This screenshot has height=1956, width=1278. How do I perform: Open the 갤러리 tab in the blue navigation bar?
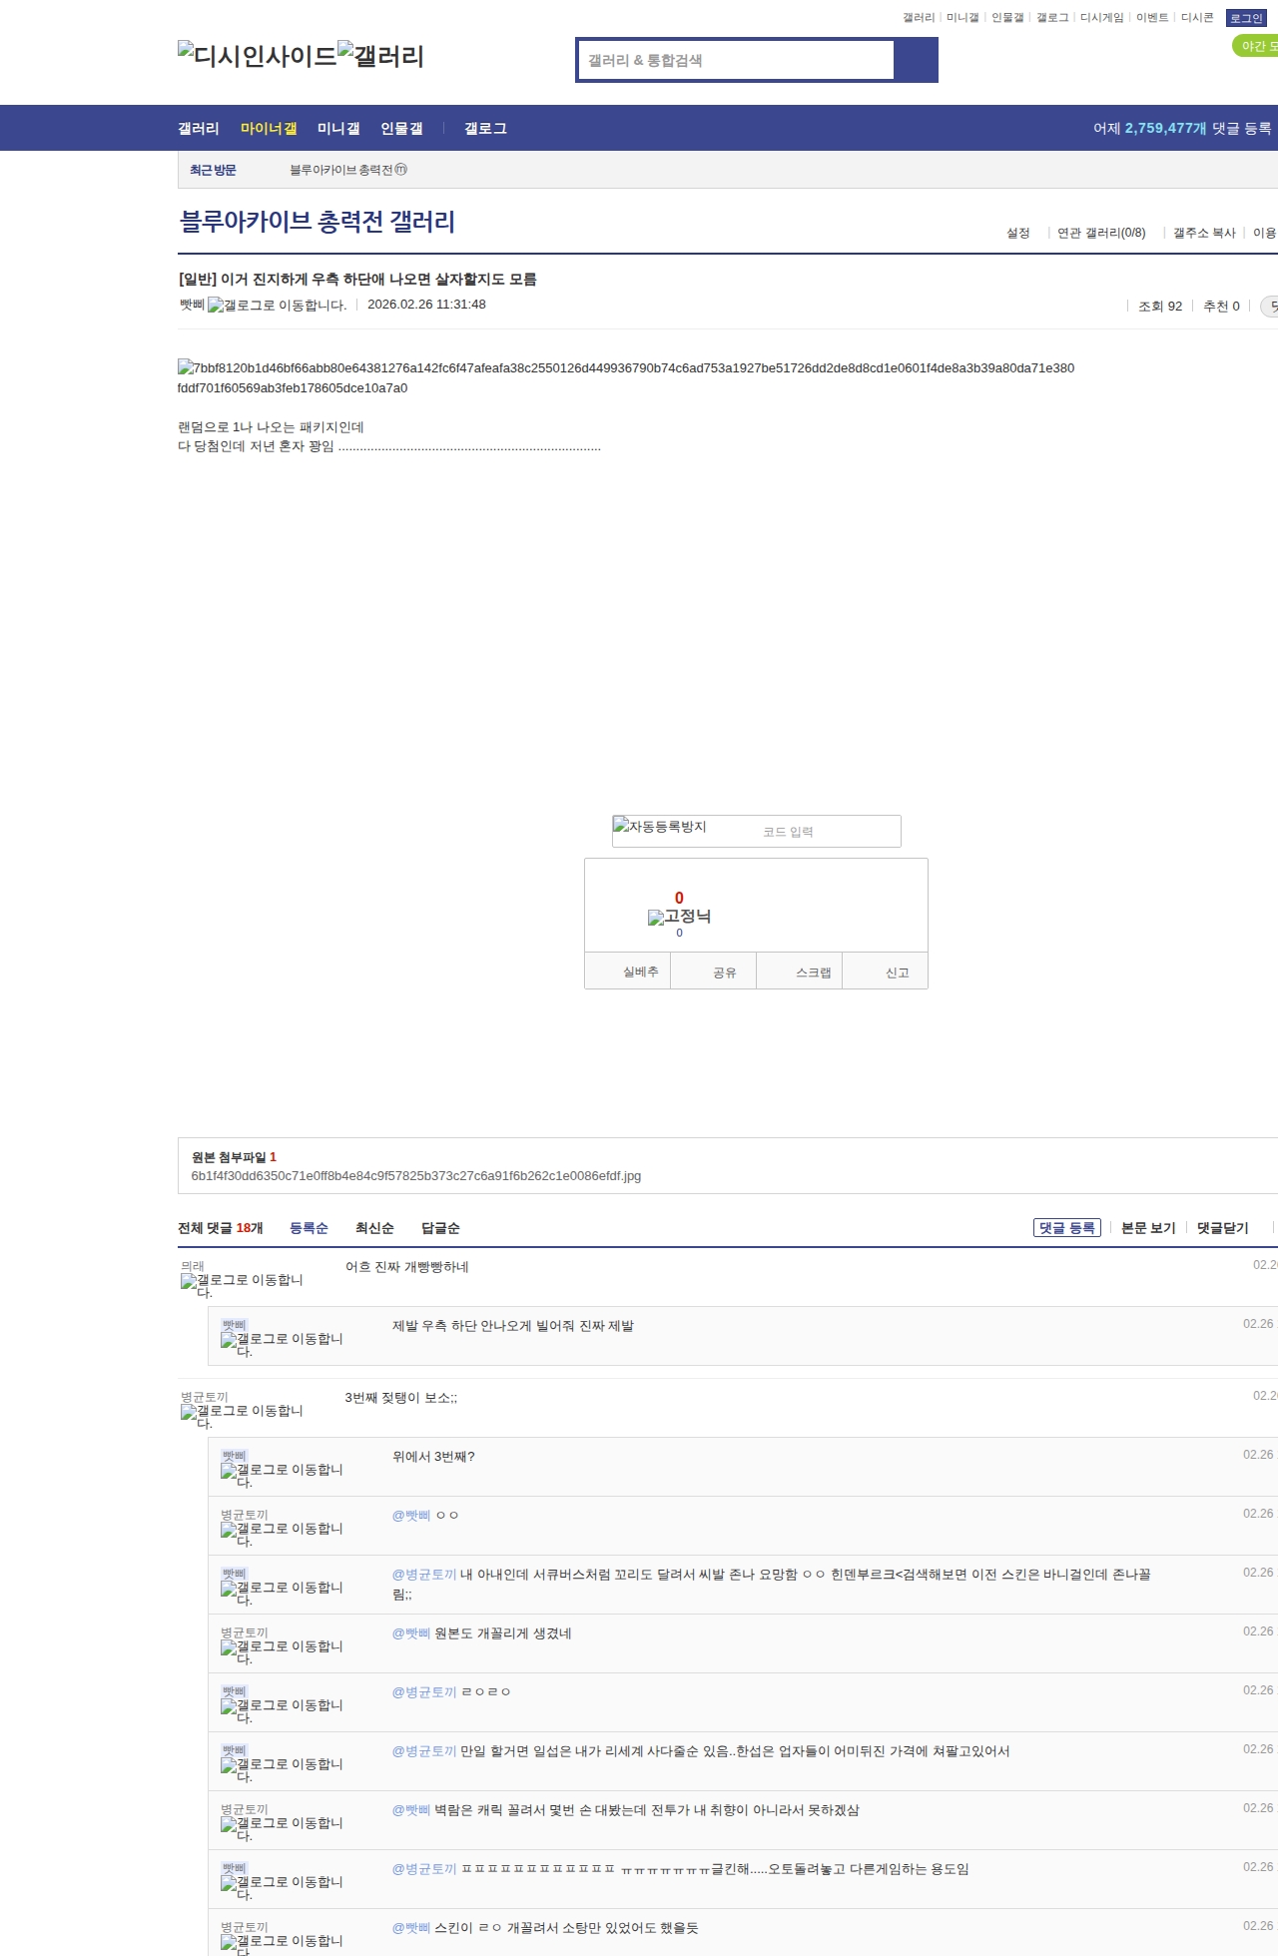pyautogui.click(x=199, y=129)
